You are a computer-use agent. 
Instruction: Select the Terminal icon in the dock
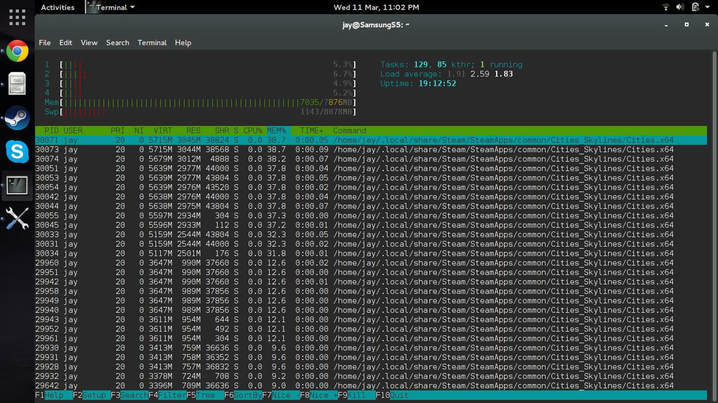point(17,185)
